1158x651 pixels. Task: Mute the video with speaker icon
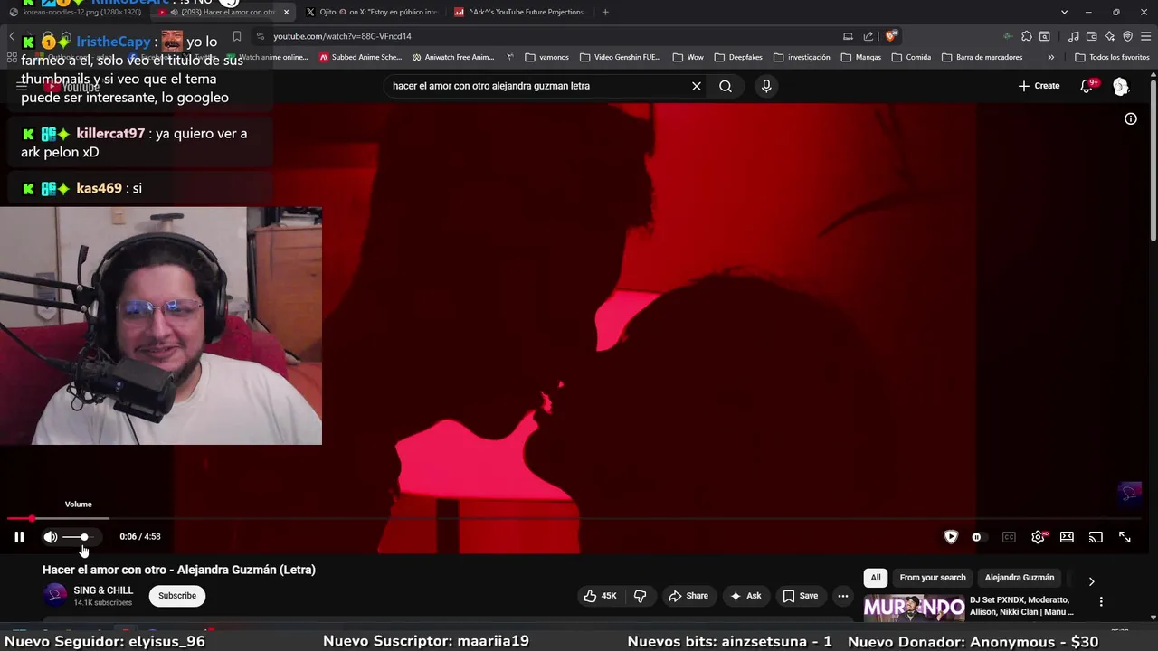tap(51, 537)
